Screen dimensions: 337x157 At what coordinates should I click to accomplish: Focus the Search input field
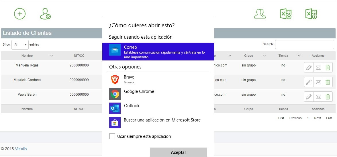pos(305,44)
